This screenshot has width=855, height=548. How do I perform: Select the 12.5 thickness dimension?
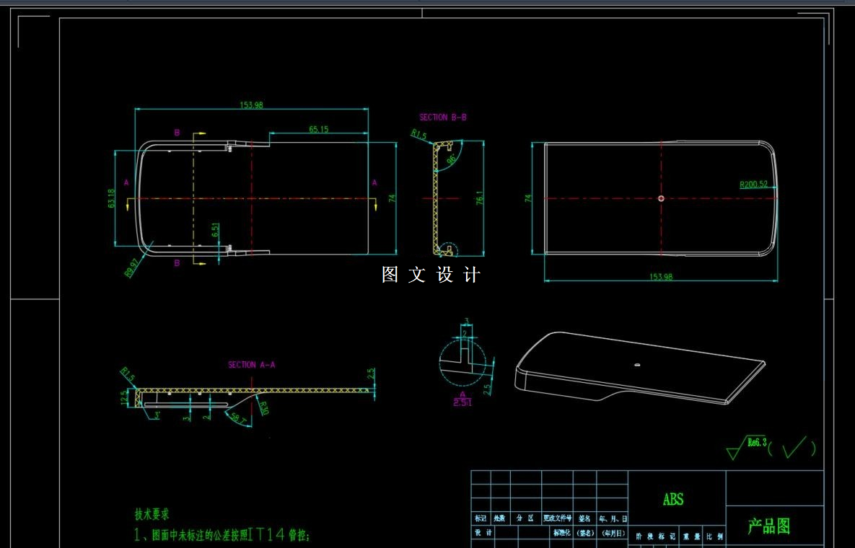124,397
